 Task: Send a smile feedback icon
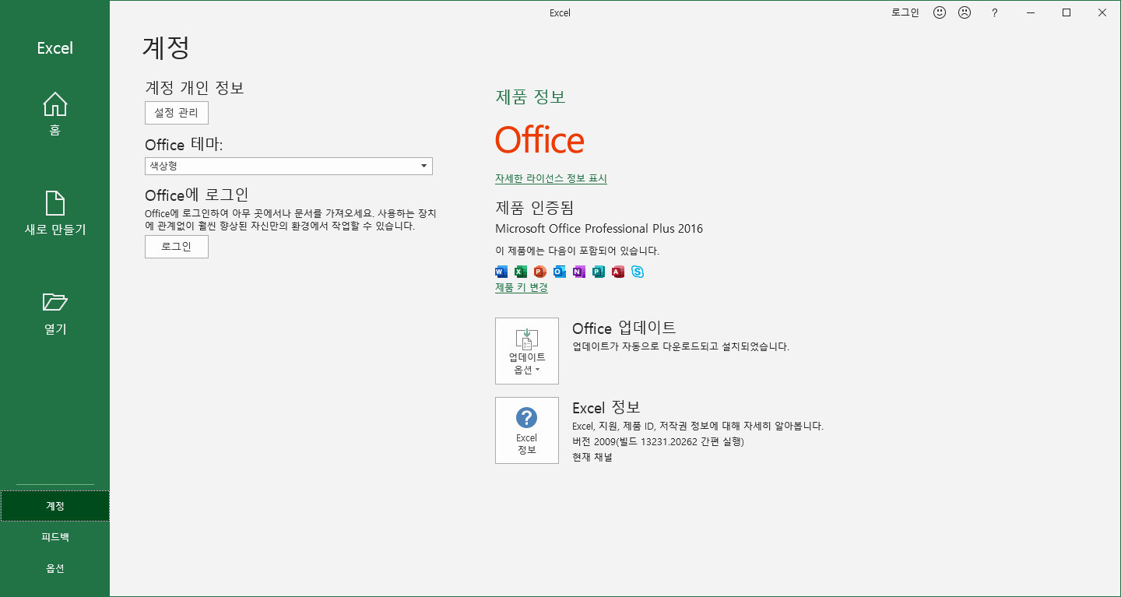point(940,12)
